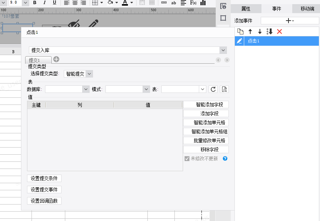The height and width of the screenshot is (221, 320).
Task: Switch to the 事件 tab
Action: pyautogui.click(x=277, y=9)
